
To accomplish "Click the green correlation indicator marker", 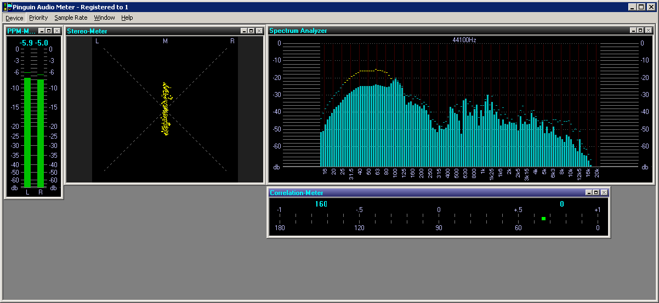I will tap(543, 219).
